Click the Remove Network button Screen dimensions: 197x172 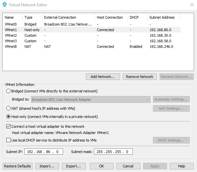click(x=139, y=77)
